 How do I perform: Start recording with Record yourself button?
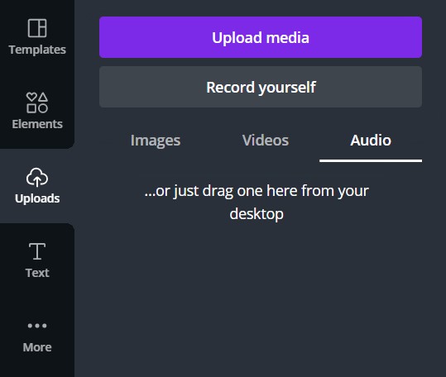[x=261, y=87]
